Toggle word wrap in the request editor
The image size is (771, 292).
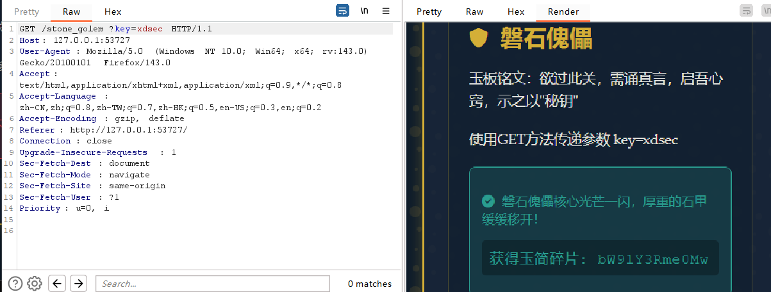point(343,11)
